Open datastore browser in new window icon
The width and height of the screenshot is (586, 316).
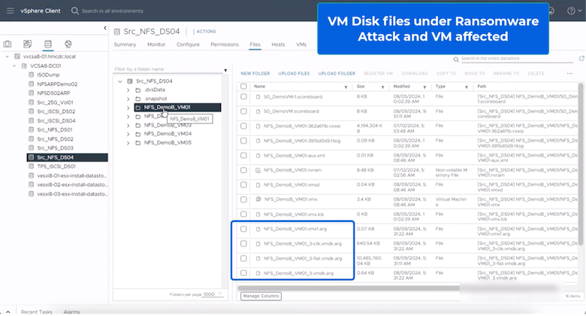581,59
